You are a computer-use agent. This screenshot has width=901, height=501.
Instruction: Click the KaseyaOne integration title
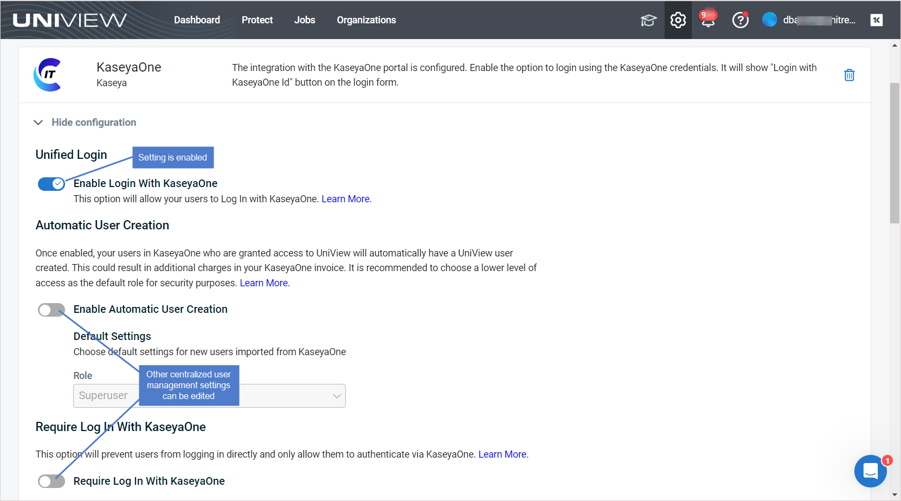[x=129, y=67]
